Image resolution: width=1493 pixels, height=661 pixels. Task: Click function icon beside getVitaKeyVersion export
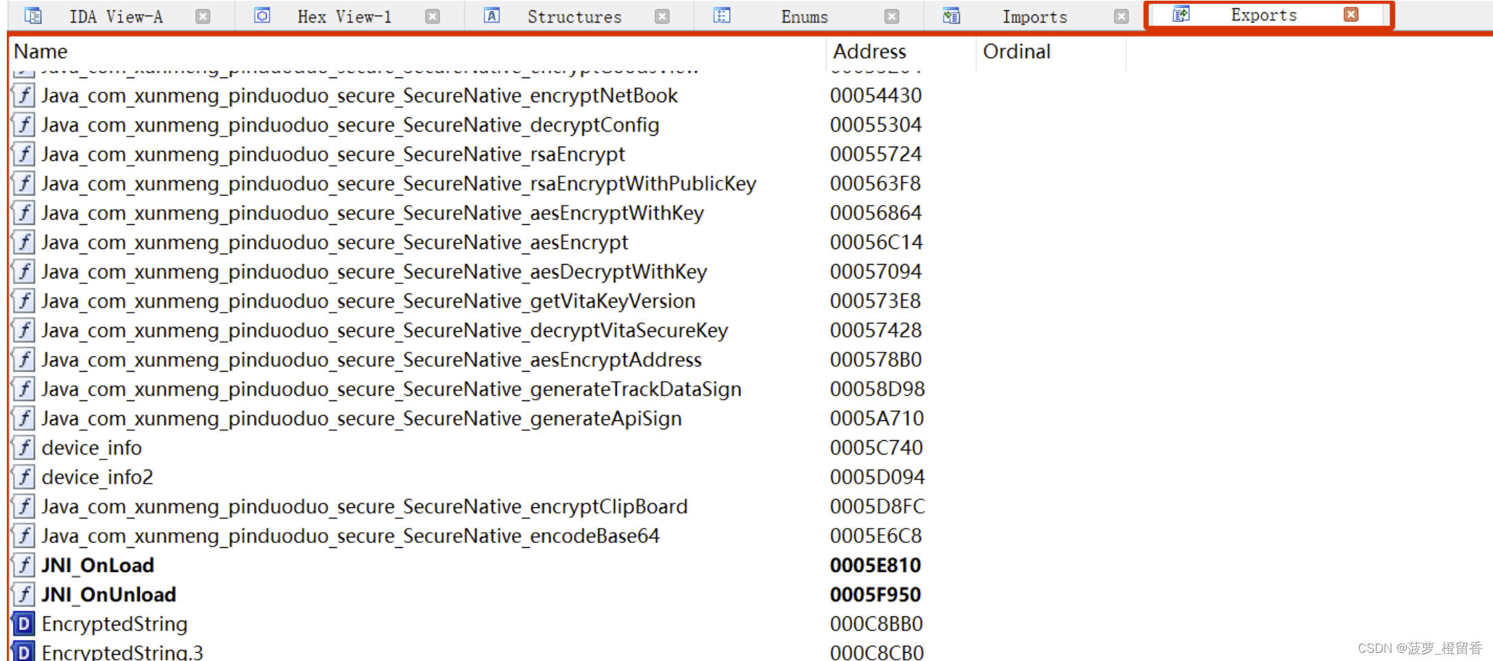coord(24,301)
